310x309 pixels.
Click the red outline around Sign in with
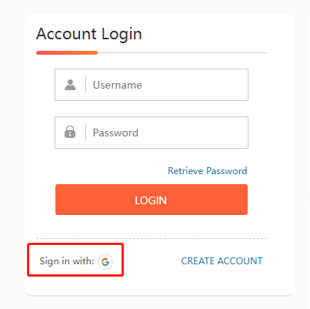pos(75,244)
